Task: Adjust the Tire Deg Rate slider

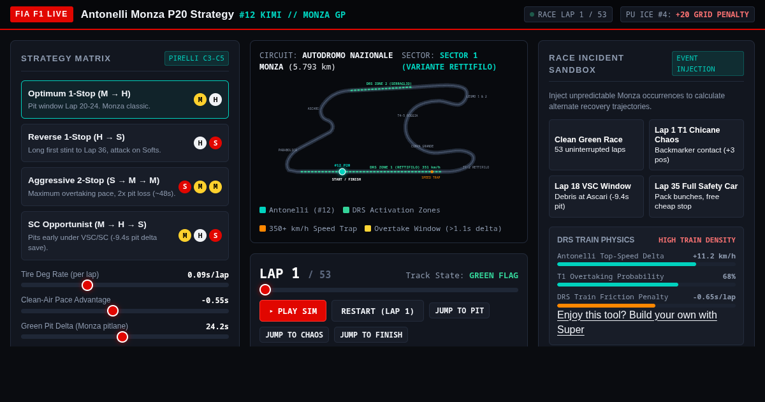Action: pos(125,285)
